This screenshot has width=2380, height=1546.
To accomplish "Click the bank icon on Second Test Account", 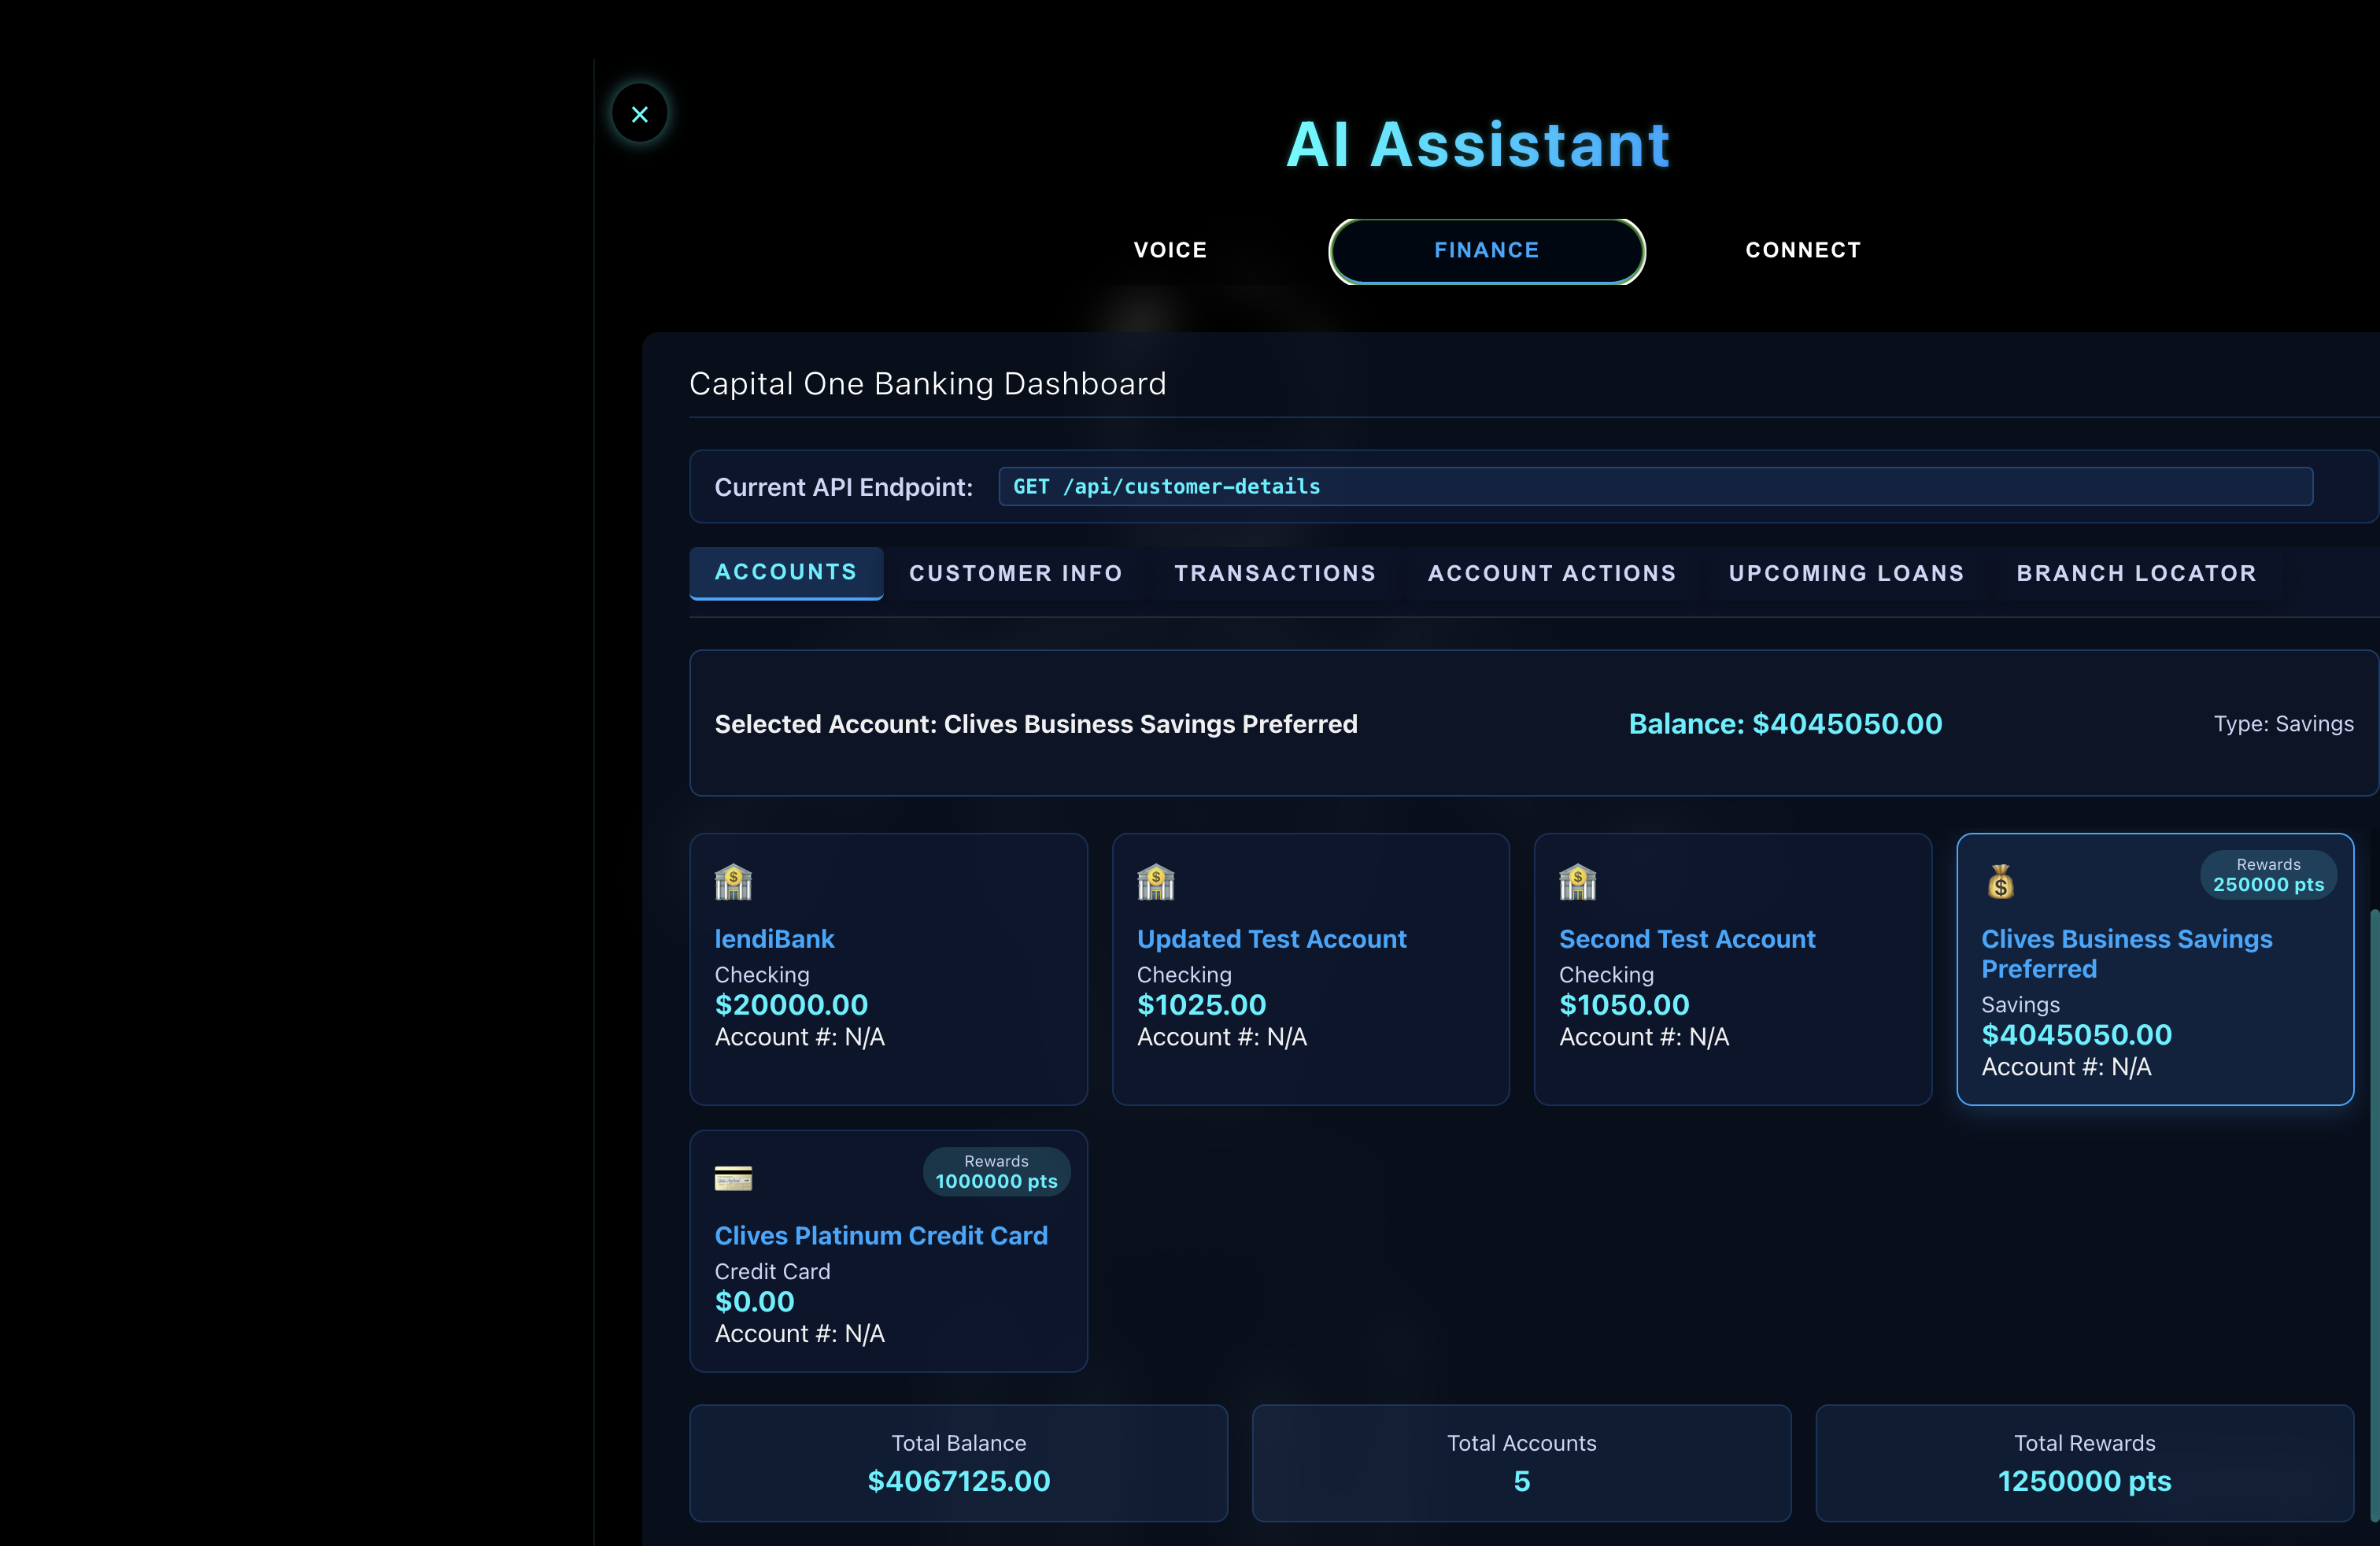I will (1577, 882).
